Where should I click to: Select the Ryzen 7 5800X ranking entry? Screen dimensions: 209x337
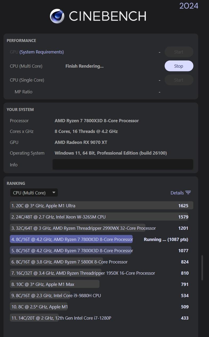coord(99,262)
